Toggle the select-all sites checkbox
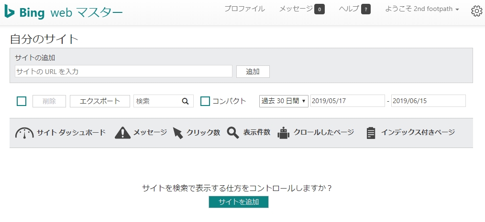 [22, 101]
